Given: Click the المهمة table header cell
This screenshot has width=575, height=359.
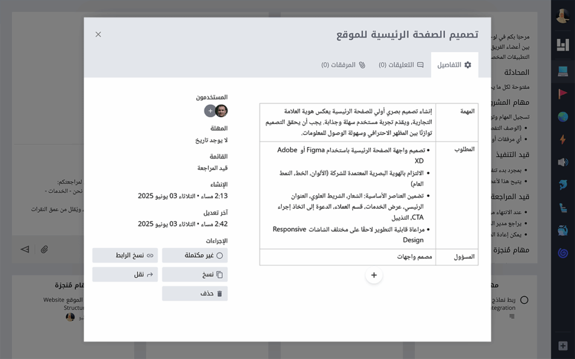Looking at the screenshot, I should click(x=457, y=122).
